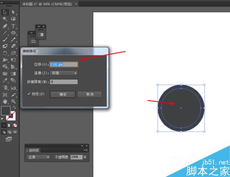Click the dark circle on the artboard

pyautogui.click(x=181, y=108)
